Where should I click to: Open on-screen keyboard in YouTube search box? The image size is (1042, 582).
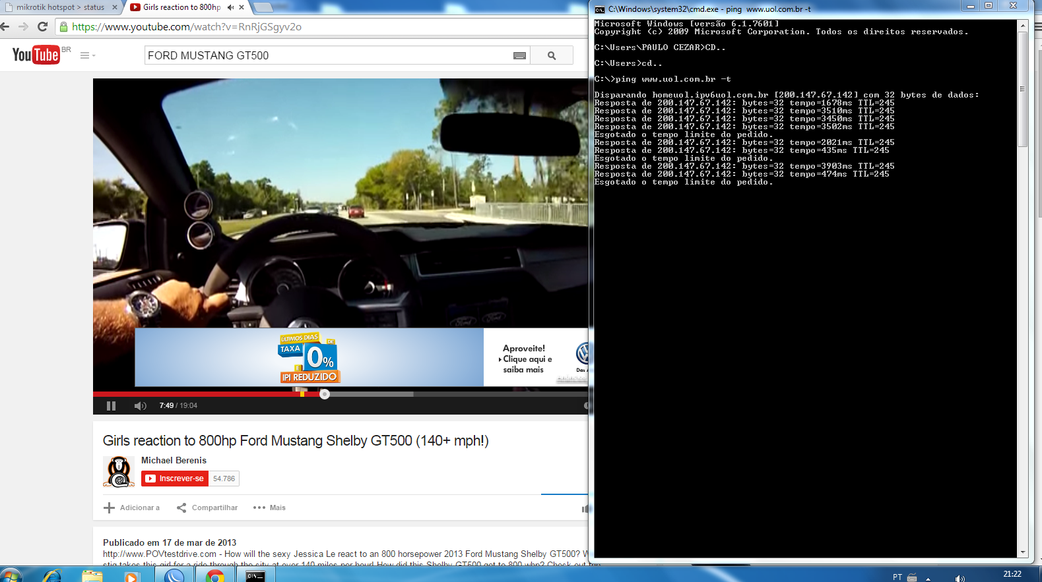[519, 56]
